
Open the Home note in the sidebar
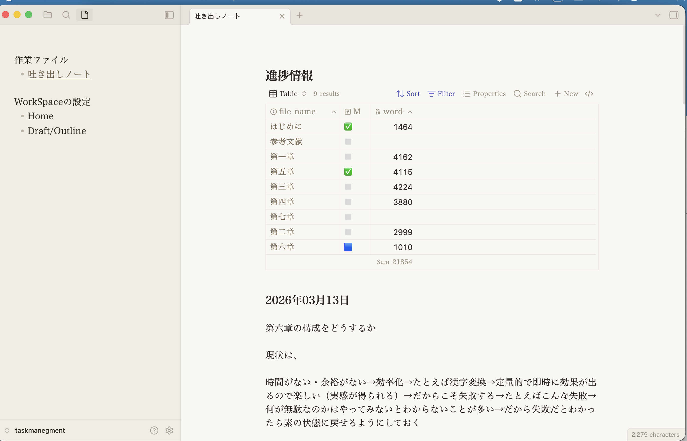(x=40, y=116)
